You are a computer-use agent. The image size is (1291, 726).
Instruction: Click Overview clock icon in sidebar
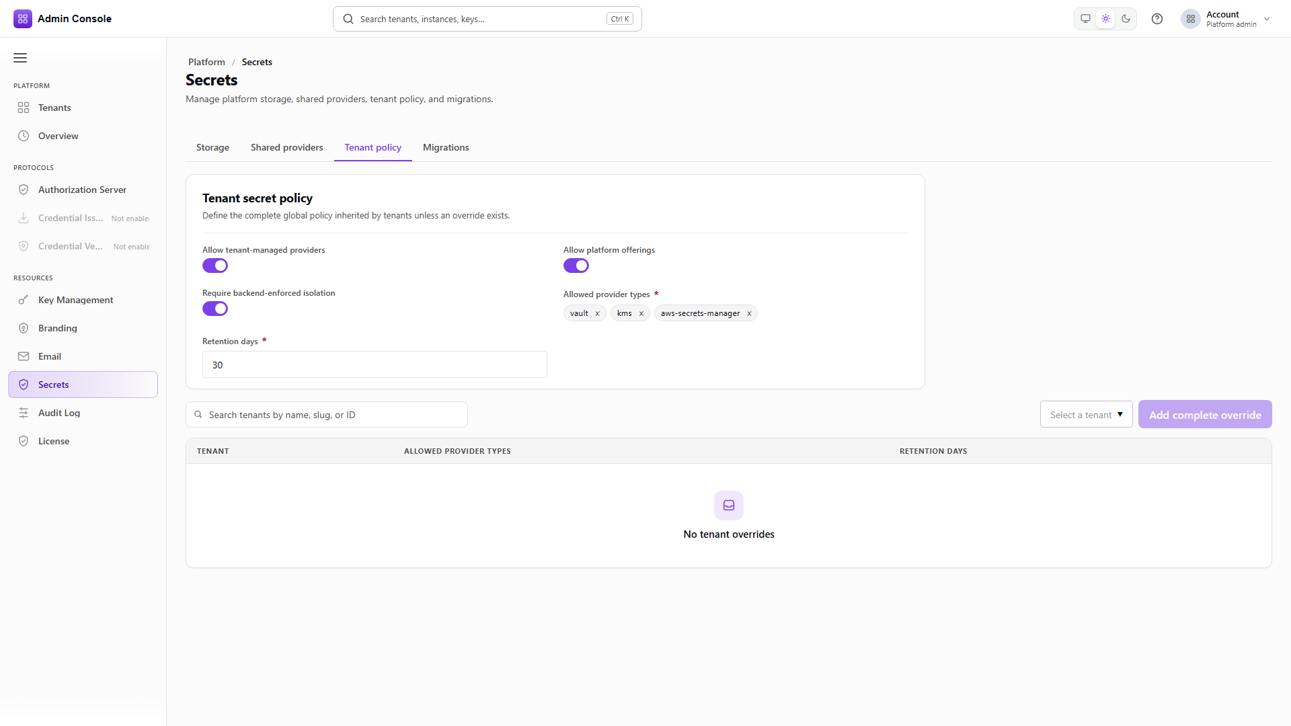[x=24, y=136]
